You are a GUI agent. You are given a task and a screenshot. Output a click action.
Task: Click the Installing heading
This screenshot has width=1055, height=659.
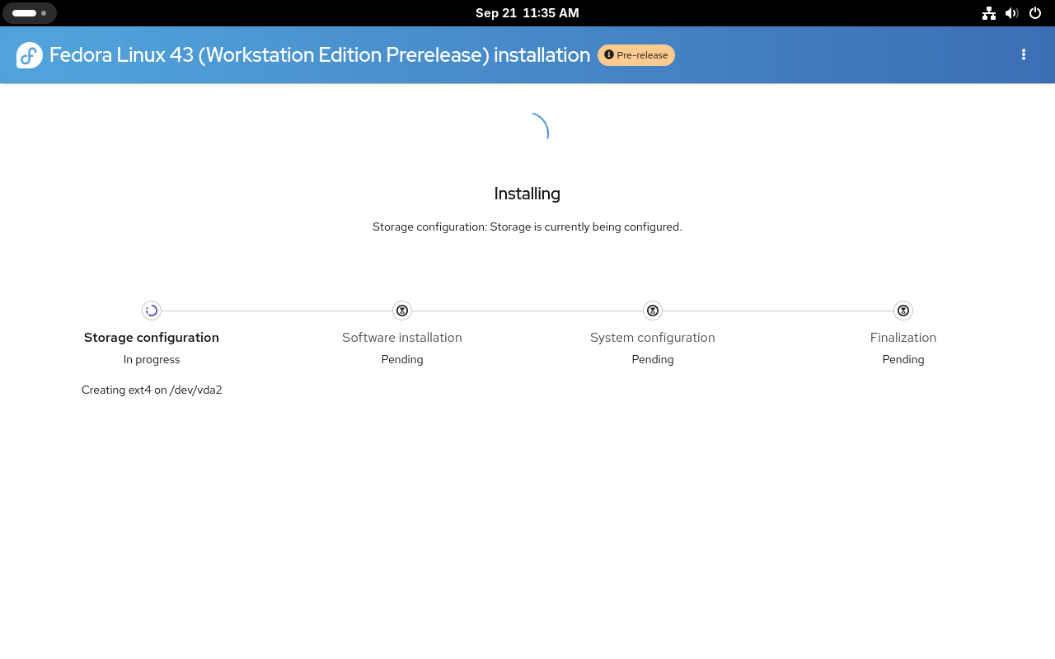pos(527,194)
